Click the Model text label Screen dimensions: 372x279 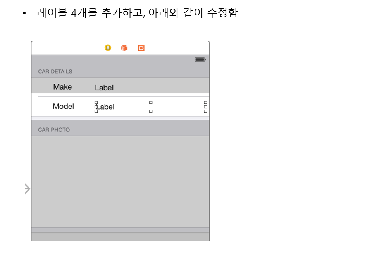63,107
